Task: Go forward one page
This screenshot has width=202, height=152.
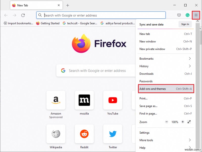Action: [14, 15]
